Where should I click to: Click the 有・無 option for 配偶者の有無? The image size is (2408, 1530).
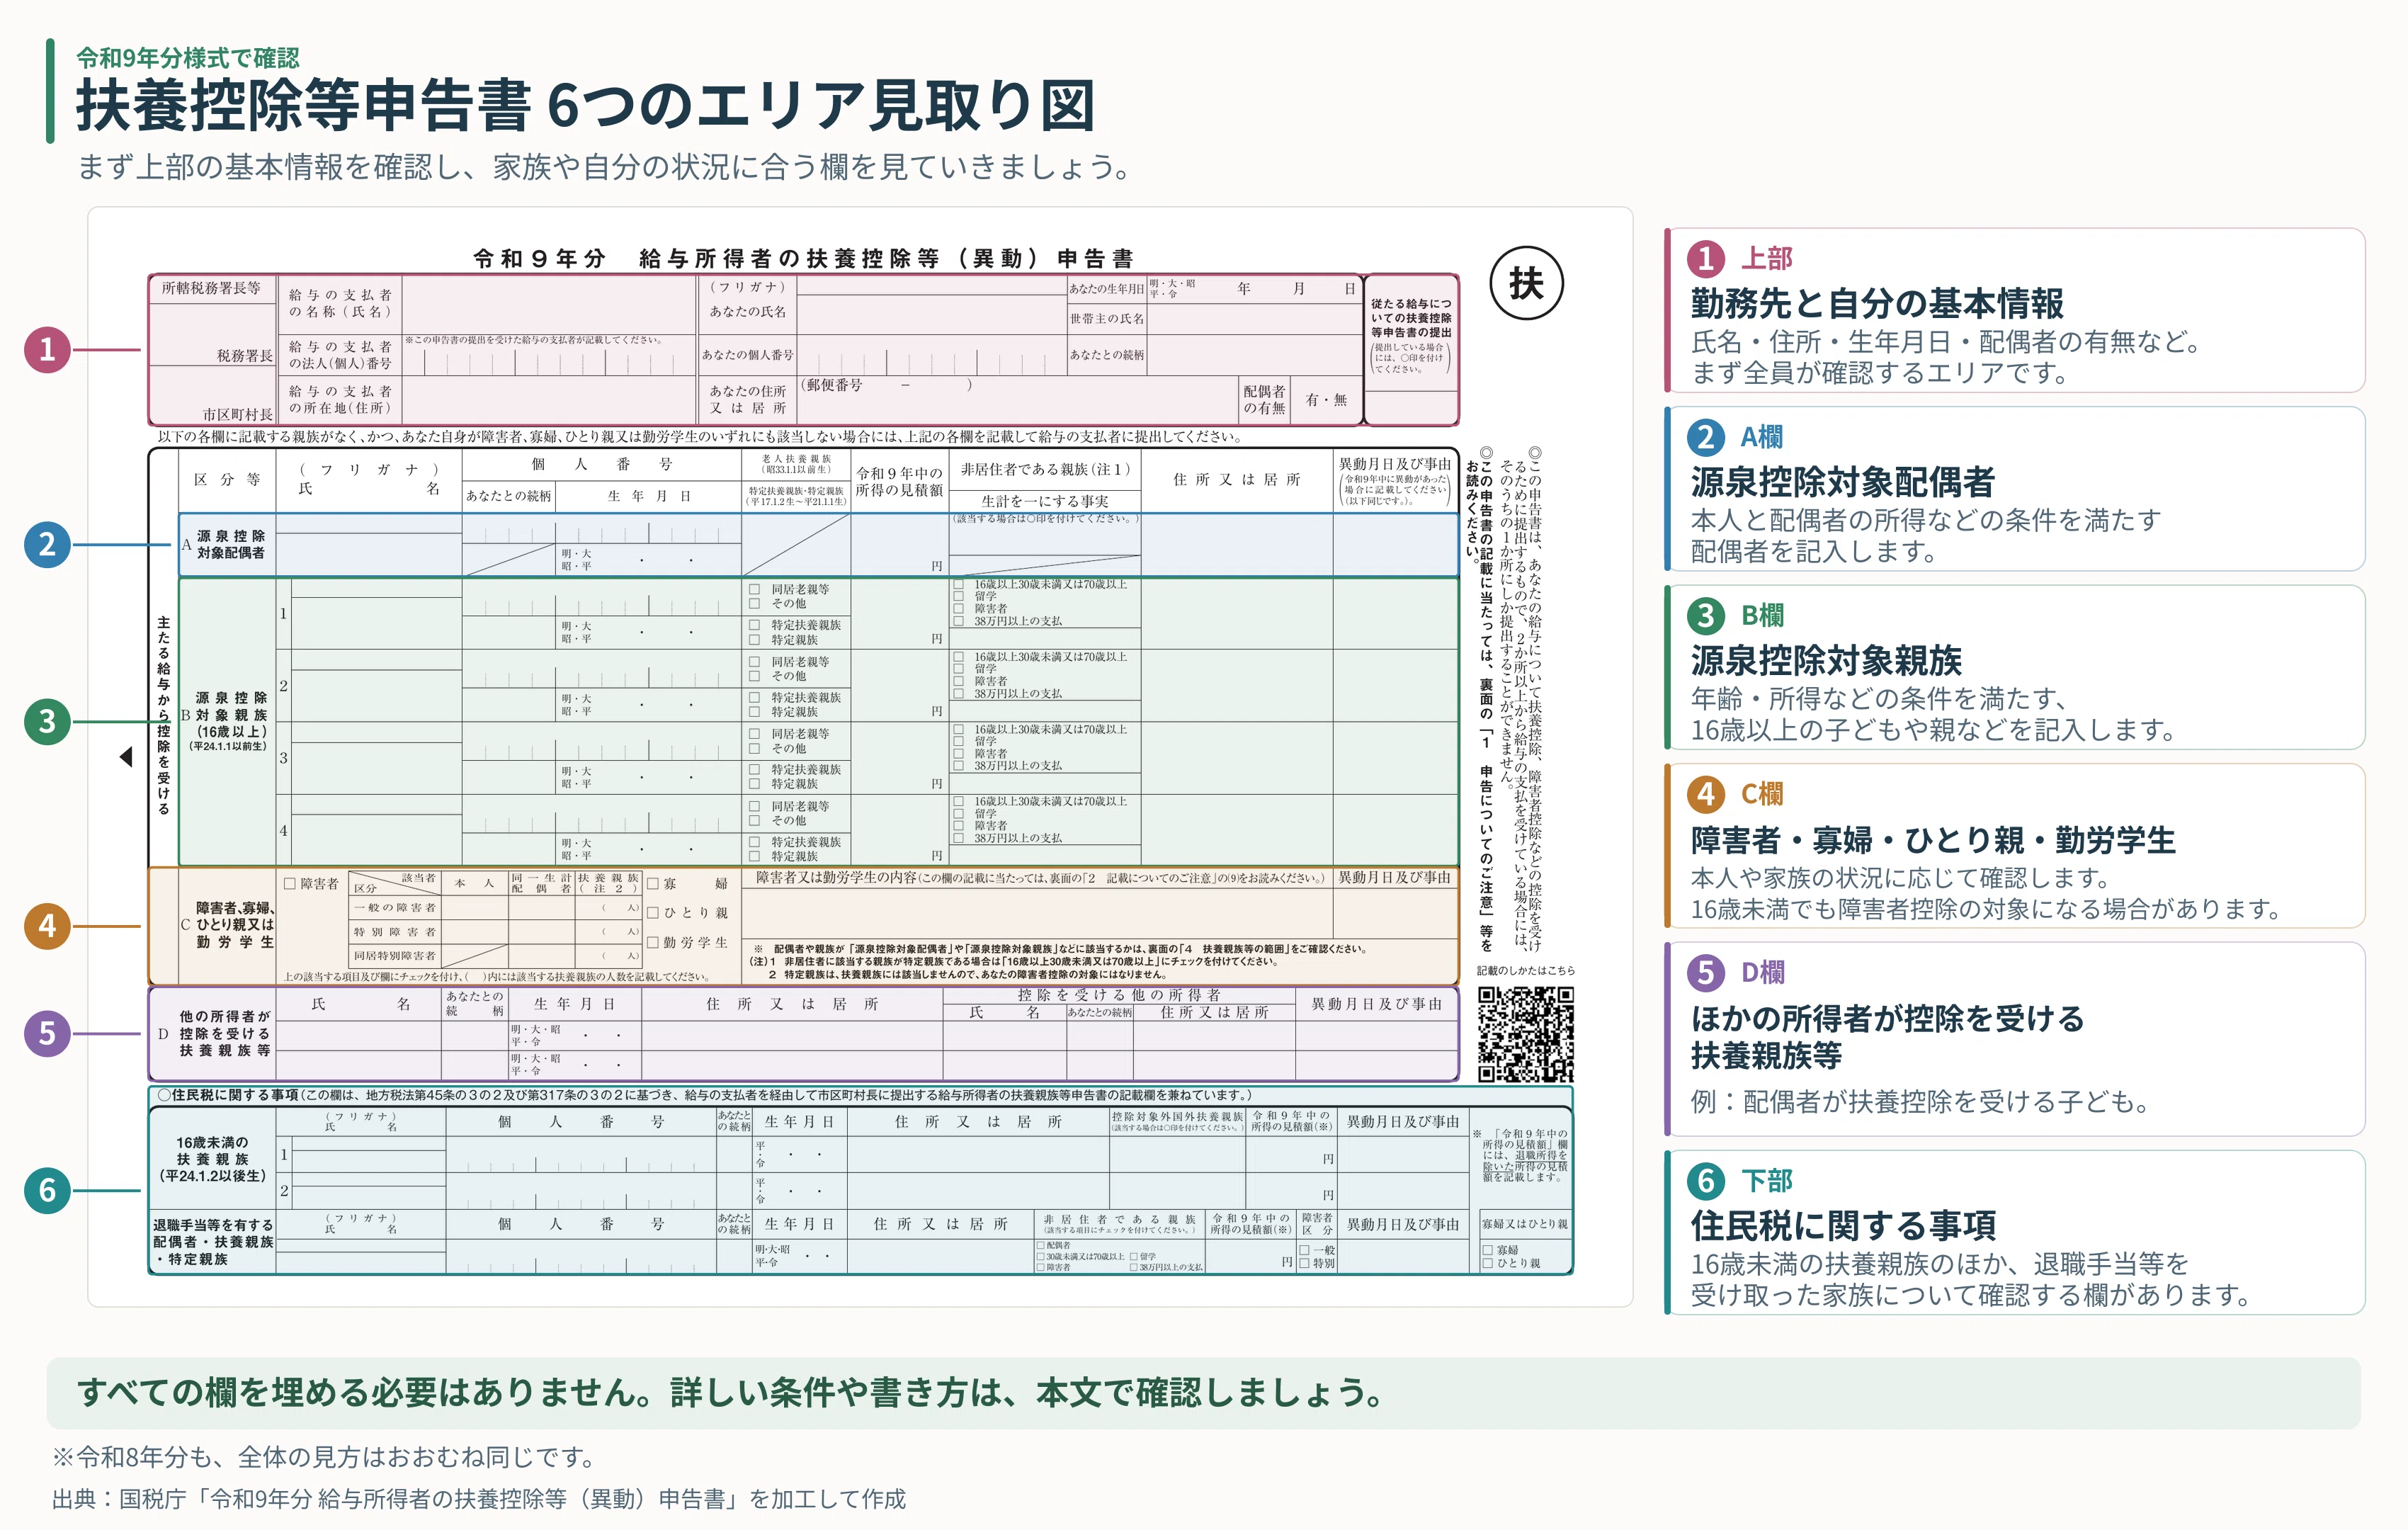coord(1326,400)
